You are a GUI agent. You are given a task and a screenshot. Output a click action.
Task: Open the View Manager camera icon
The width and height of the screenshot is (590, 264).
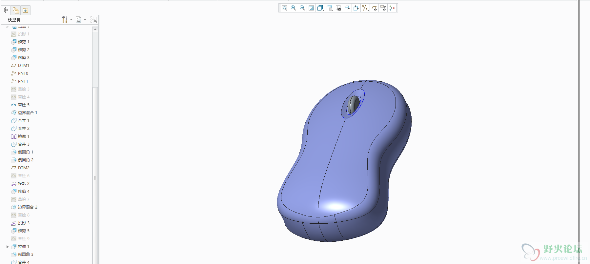click(338, 8)
